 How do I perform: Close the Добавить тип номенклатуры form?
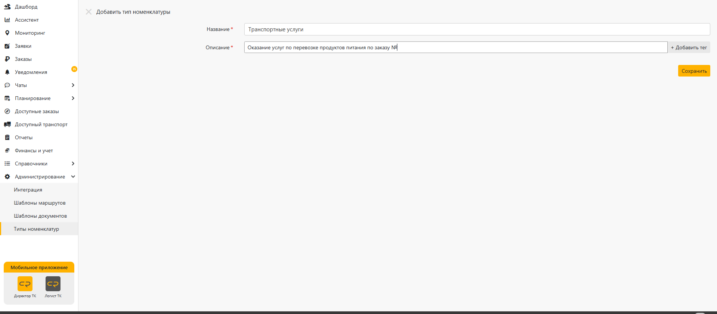(89, 12)
